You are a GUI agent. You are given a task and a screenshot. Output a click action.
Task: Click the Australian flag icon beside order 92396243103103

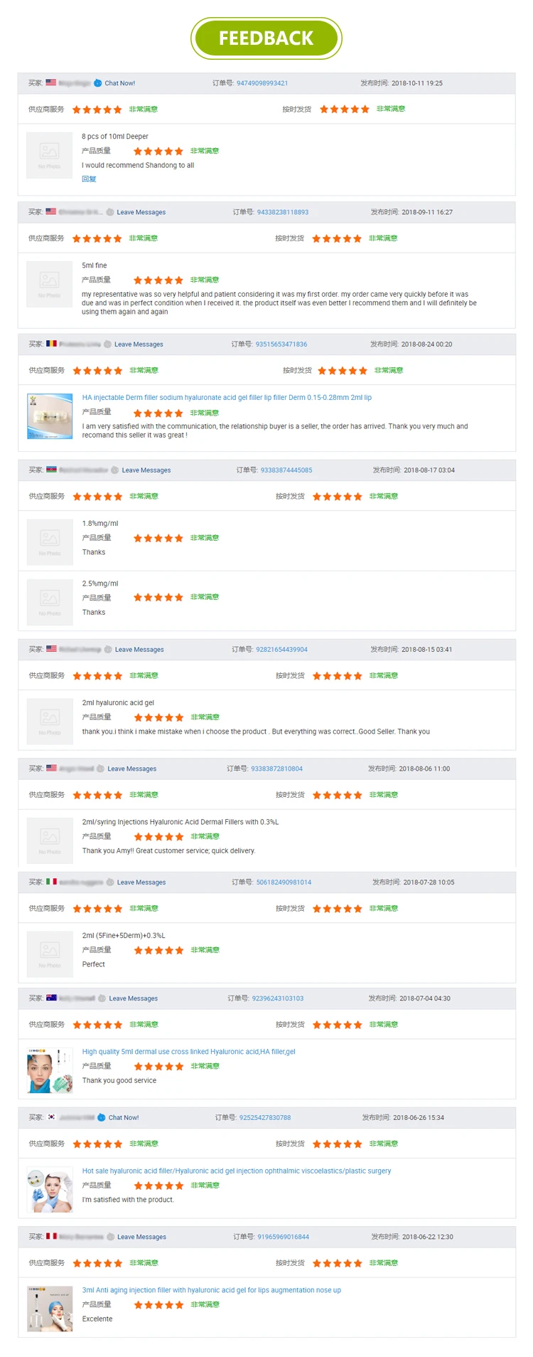coord(51,998)
